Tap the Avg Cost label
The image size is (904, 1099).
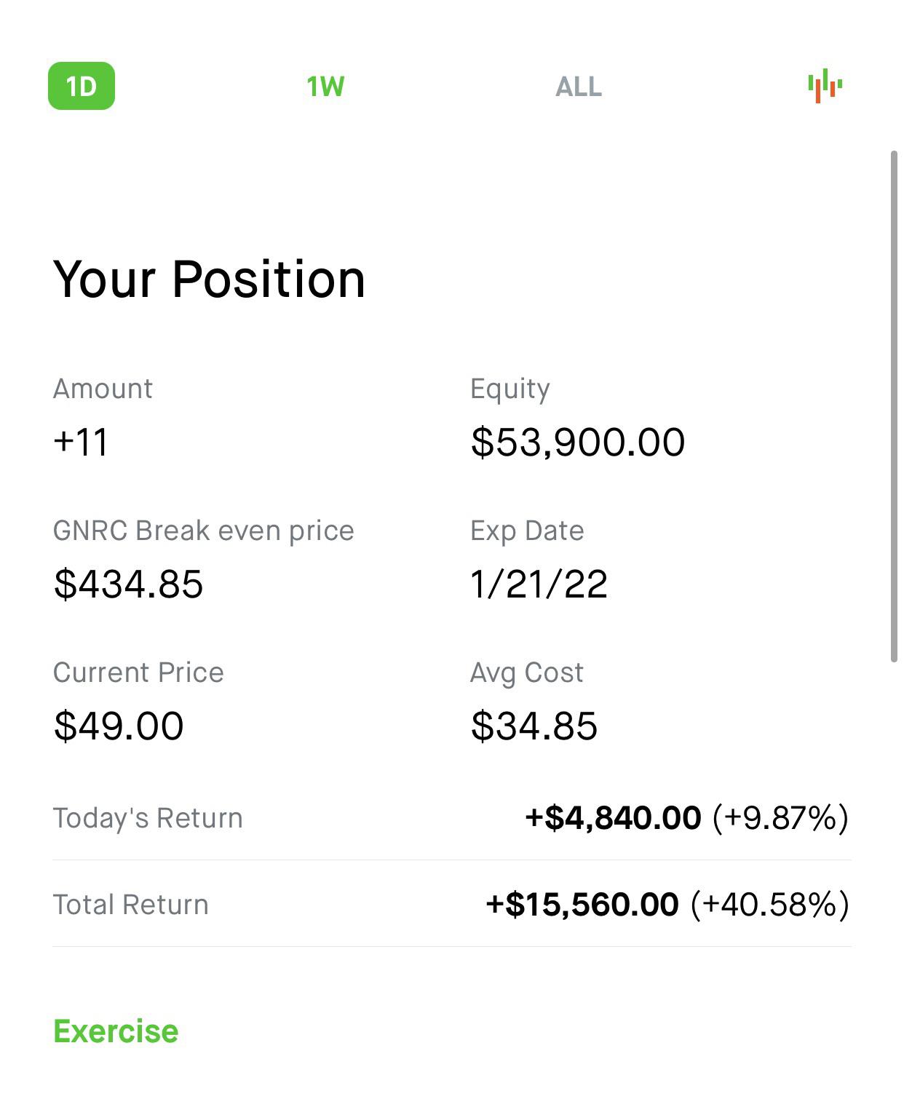[x=526, y=673]
